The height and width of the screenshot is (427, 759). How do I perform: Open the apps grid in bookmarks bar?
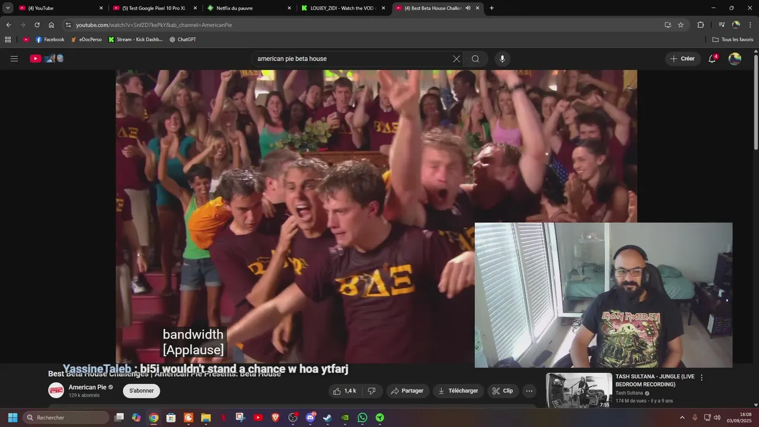point(8,40)
